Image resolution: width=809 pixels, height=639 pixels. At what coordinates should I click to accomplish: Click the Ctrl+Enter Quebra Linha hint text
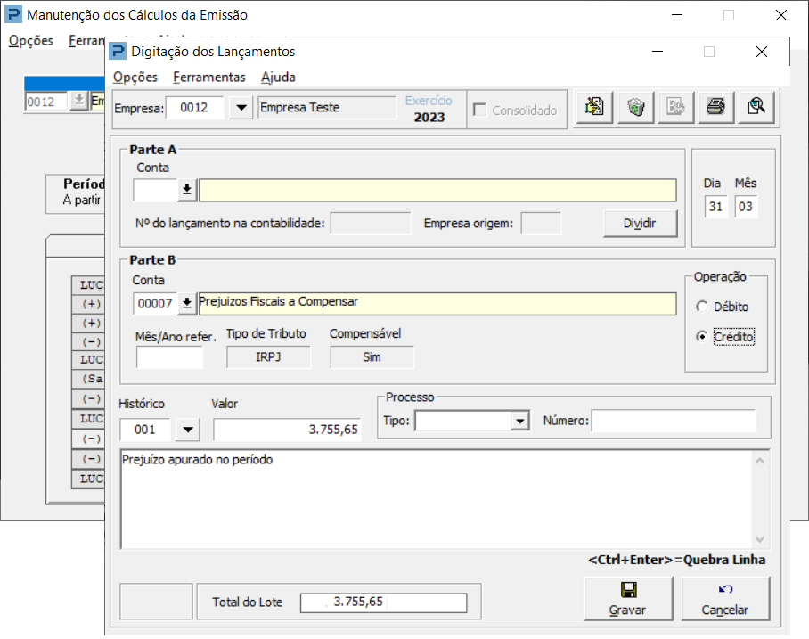click(x=677, y=560)
